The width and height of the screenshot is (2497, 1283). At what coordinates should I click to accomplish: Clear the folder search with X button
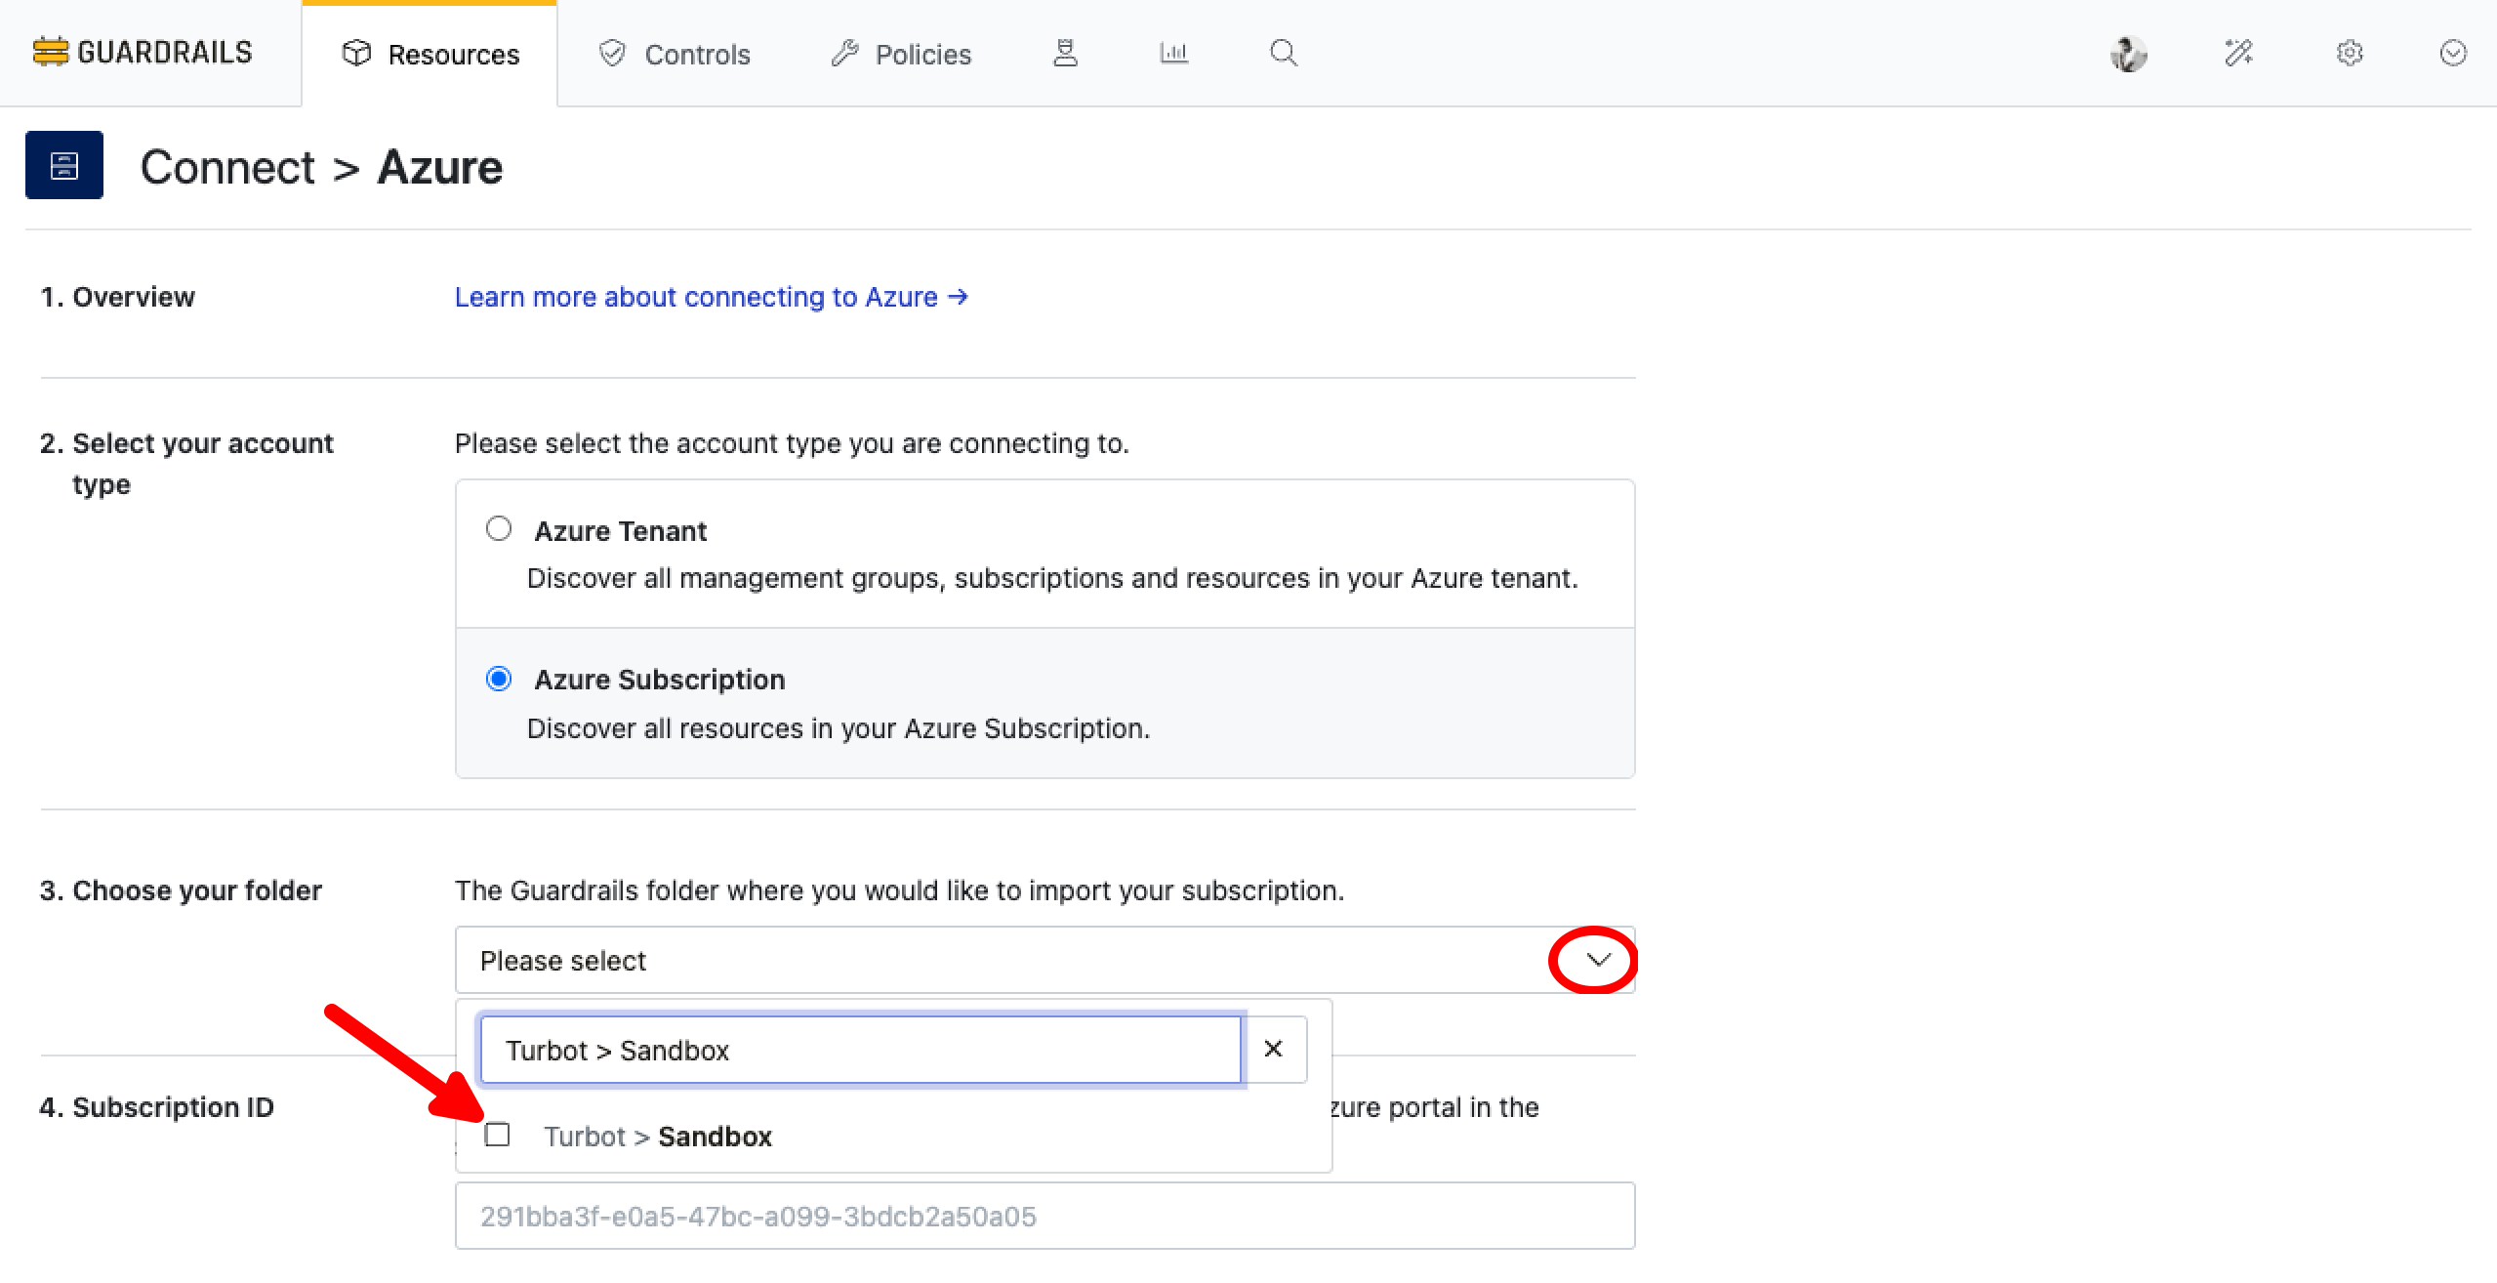1273,1049
